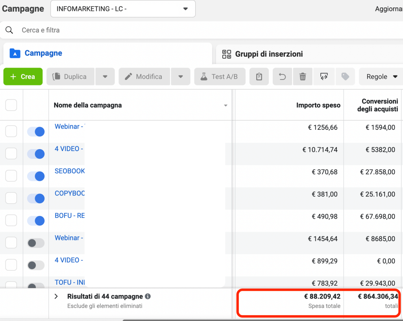
Task: Click the € 370,68 amount spent cell
Action: coord(325,172)
